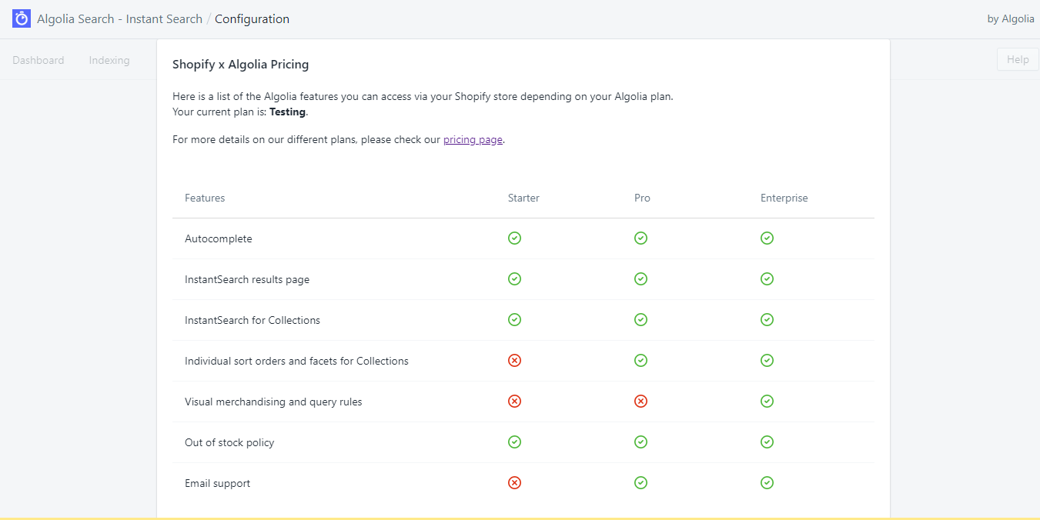Click the Algolia stopwatch logo icon
Viewport: 1040px width, 520px height.
tap(22, 18)
